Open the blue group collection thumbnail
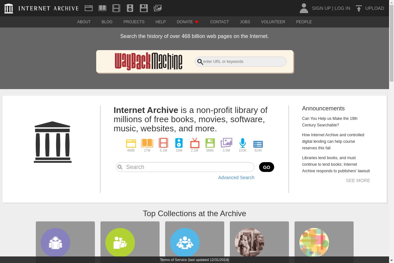This screenshot has height=263, width=394. [x=185, y=243]
